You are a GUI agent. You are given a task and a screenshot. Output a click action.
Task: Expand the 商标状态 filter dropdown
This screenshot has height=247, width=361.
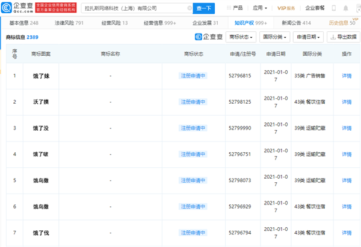coord(241,37)
